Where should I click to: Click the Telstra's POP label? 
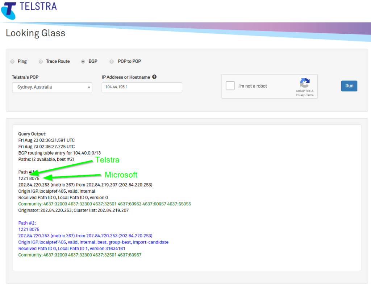(25, 77)
